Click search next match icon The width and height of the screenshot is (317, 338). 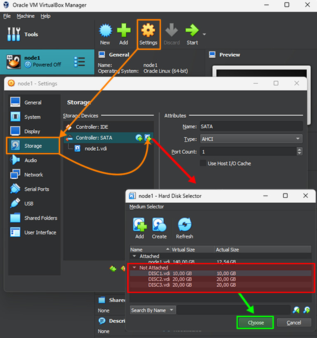pos(307,310)
